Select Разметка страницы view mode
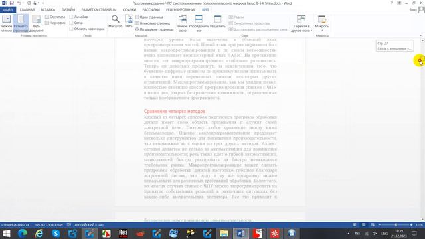425x239 pixels. (x=21, y=23)
